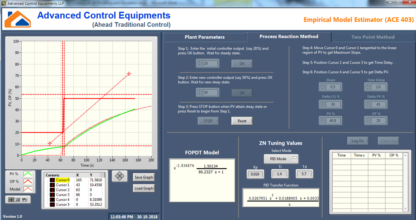Screen dimensions: 416x220
Task: Click the Reset button
Action: tap(242, 121)
